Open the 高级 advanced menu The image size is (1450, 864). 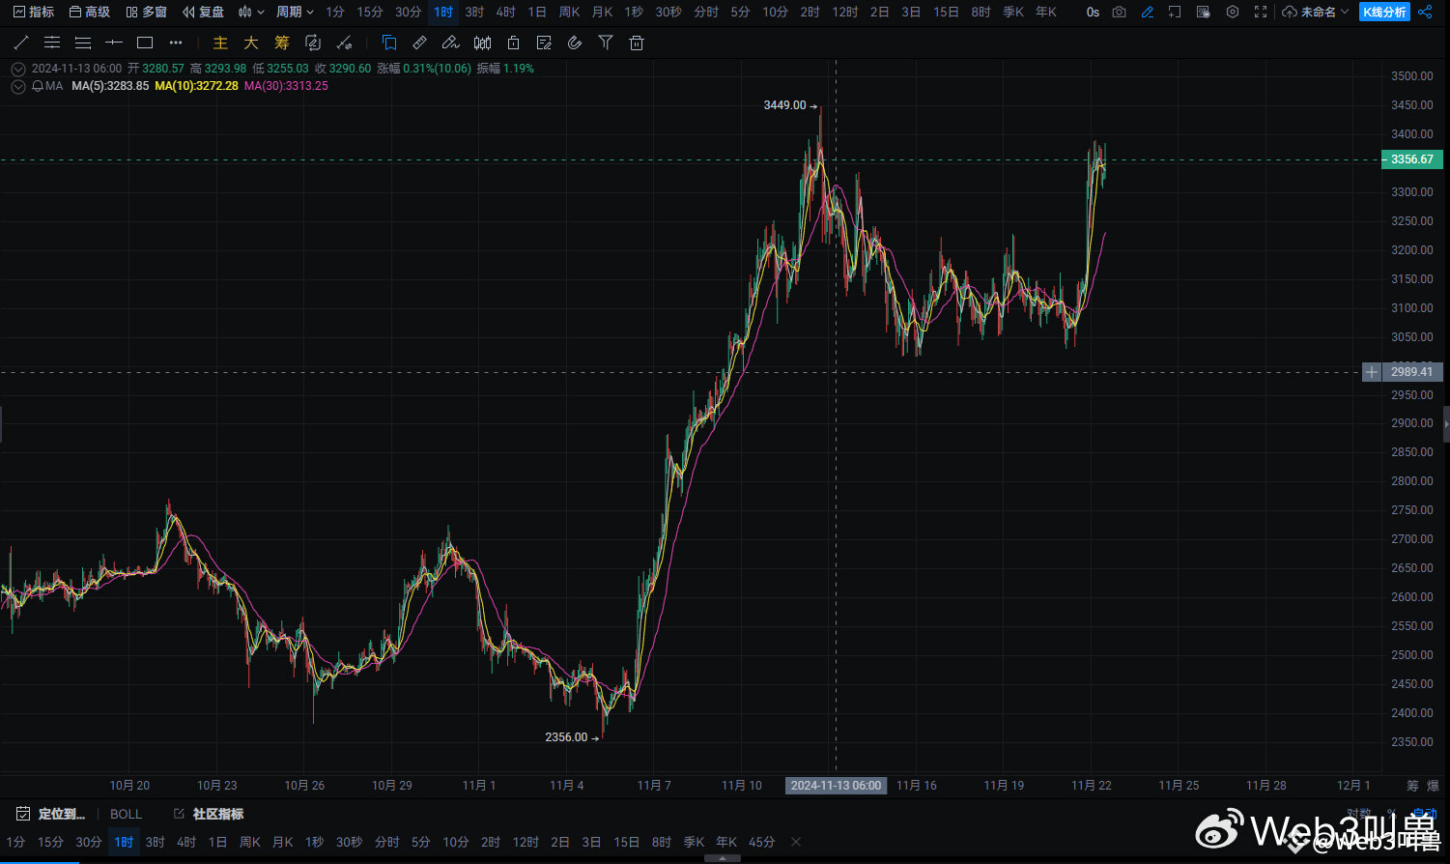[x=90, y=12]
